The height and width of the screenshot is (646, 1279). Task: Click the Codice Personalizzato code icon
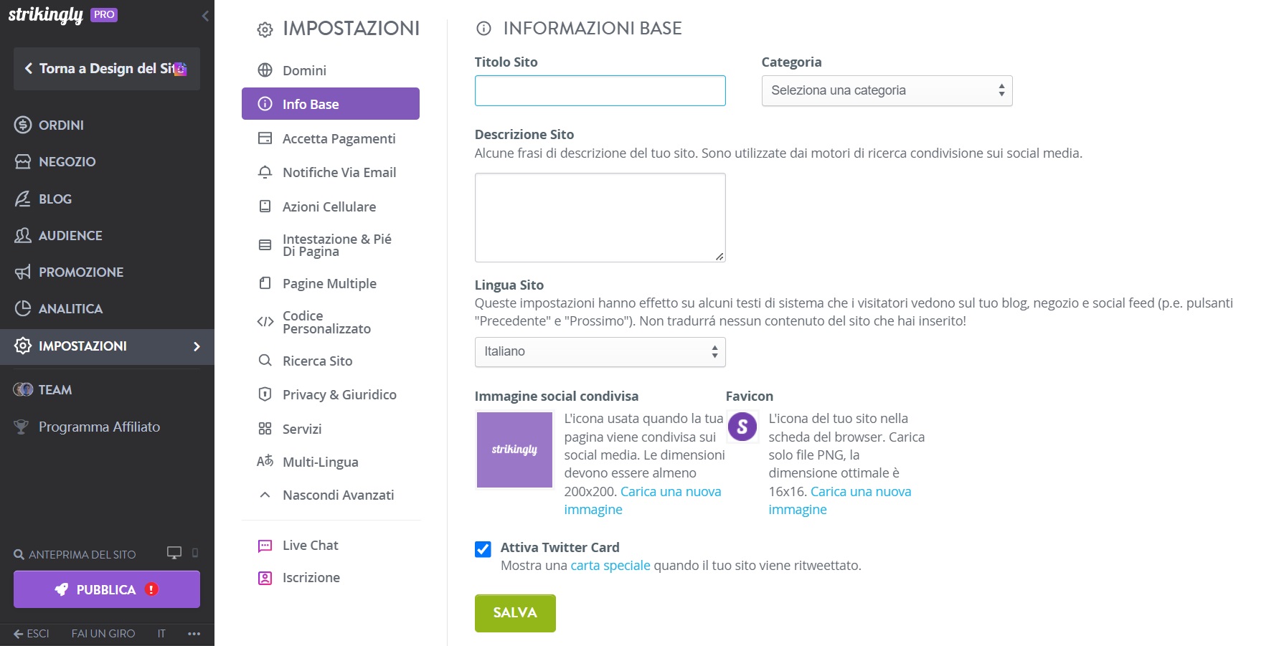click(x=265, y=322)
